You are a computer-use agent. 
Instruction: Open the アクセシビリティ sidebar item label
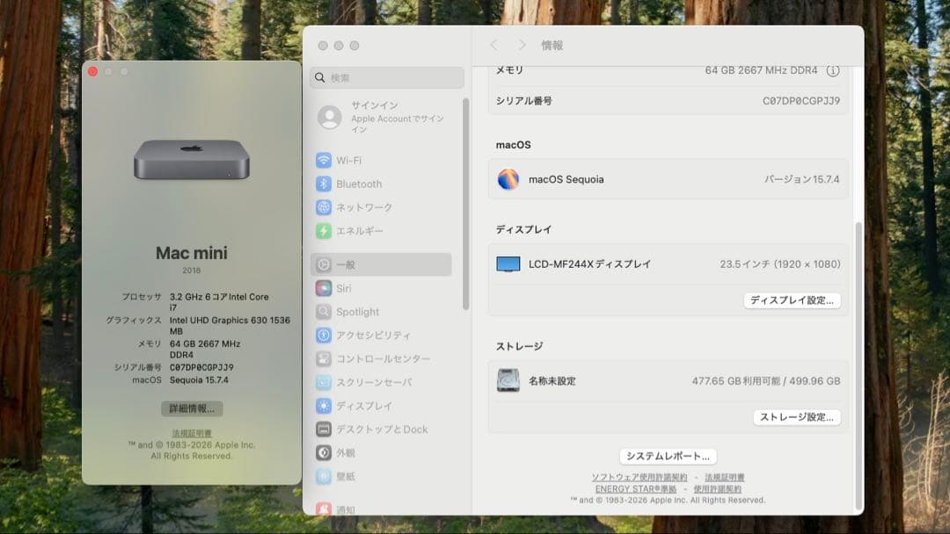pos(373,335)
